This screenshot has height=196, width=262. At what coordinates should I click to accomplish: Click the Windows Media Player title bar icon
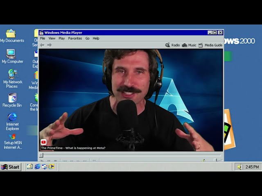tap(41, 33)
